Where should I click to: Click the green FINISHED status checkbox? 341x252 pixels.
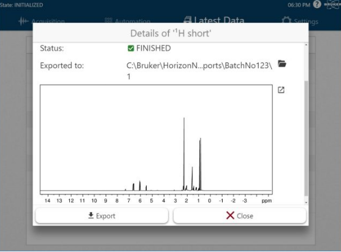pos(131,48)
